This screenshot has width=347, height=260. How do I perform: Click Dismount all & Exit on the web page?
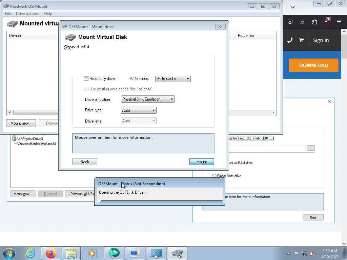[80, 194]
